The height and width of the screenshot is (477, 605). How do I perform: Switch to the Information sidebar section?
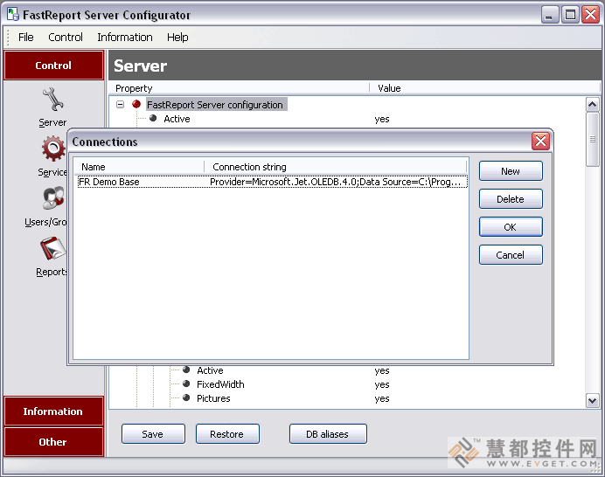[53, 411]
